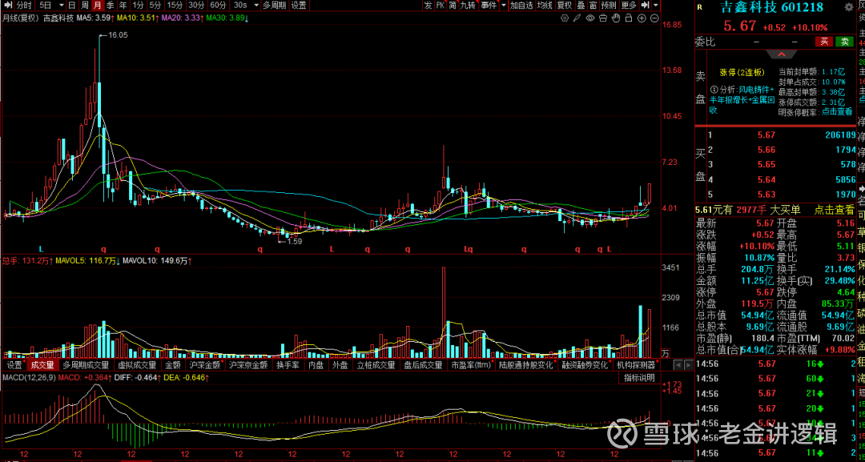Click the top toolbar 设置 button
Screen dimensions: 865x462
coord(299,6)
